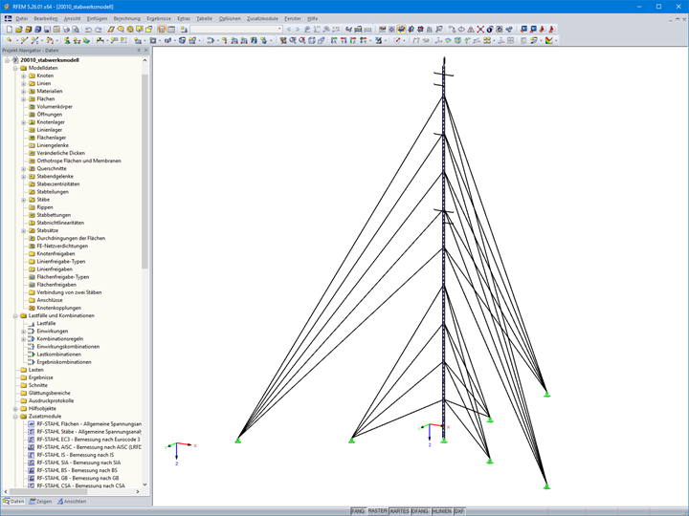
Task: Click the navigator vertical scrollbar thumb
Action: [x=144, y=171]
